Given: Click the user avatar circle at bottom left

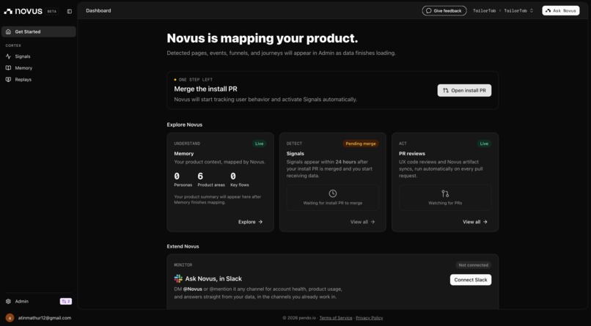Looking at the screenshot, I should [10, 318].
